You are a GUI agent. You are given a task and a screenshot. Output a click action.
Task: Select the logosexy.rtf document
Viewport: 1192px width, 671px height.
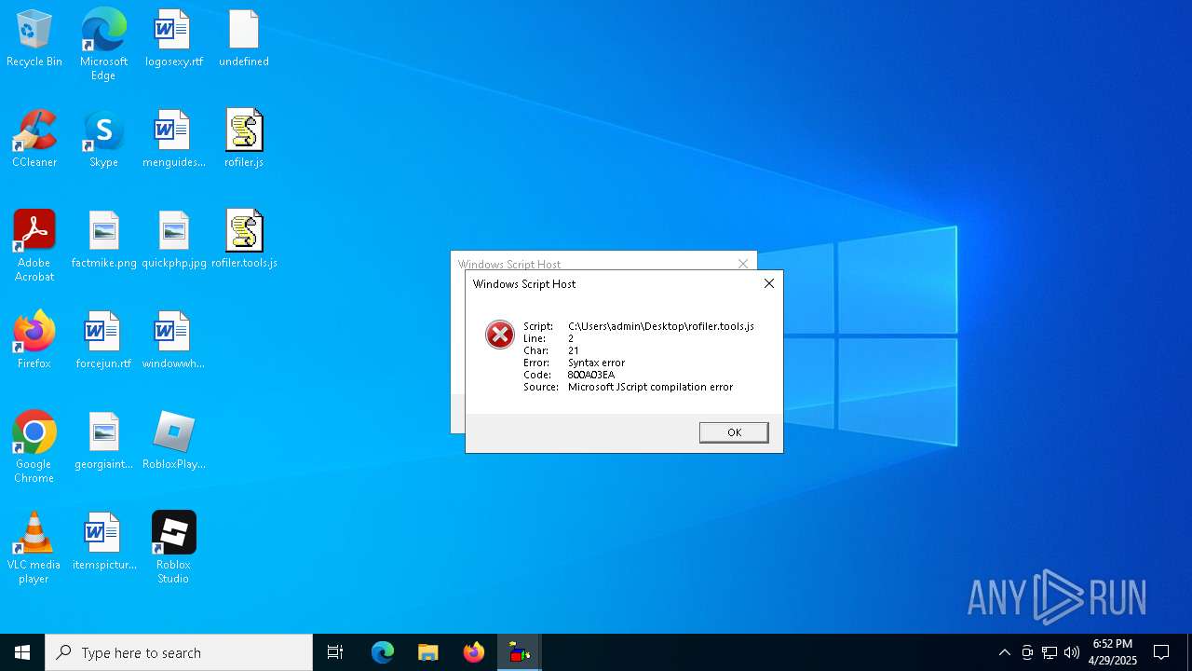click(173, 39)
